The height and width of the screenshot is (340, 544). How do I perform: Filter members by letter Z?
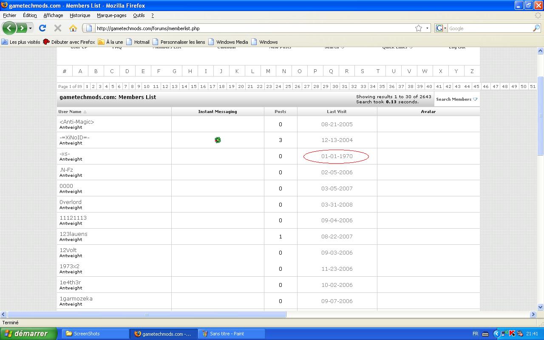[472, 71]
